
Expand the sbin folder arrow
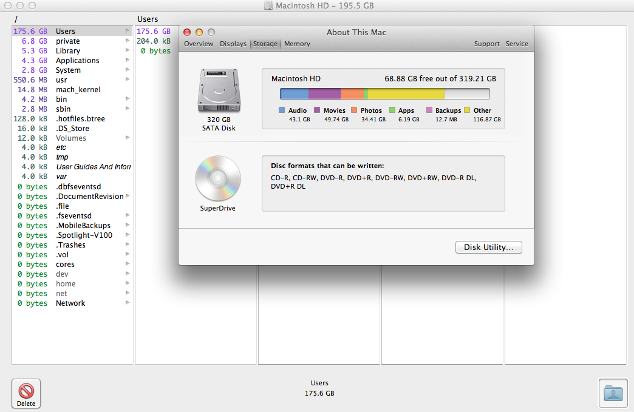pyautogui.click(x=128, y=108)
